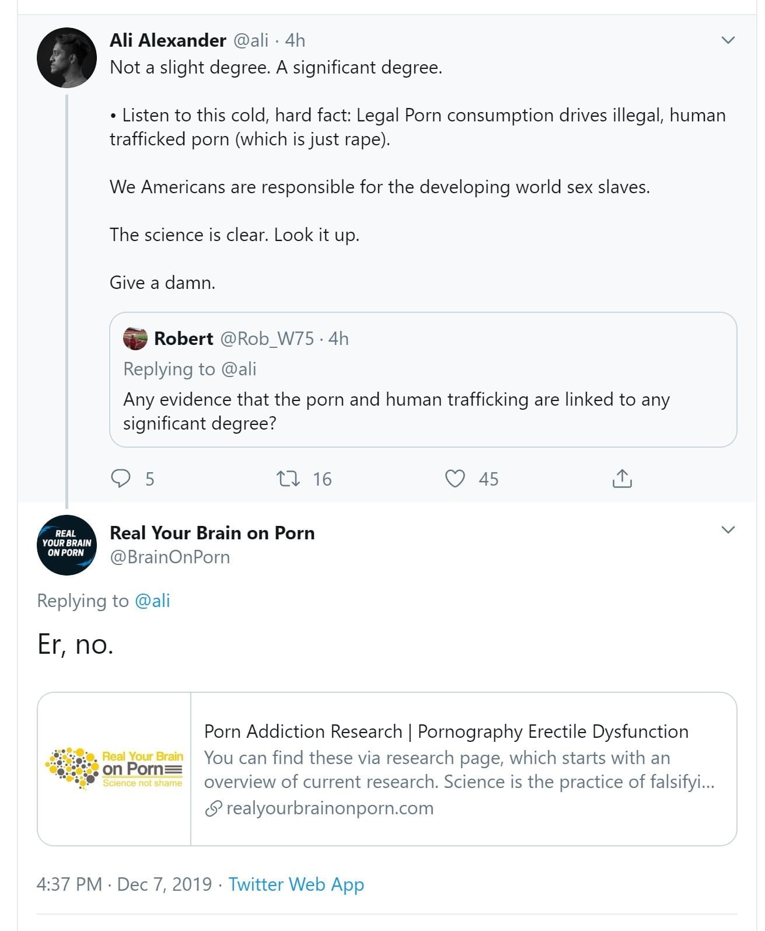Click Robert's small avatar in quoted tweet
765x931 pixels.
click(135, 339)
